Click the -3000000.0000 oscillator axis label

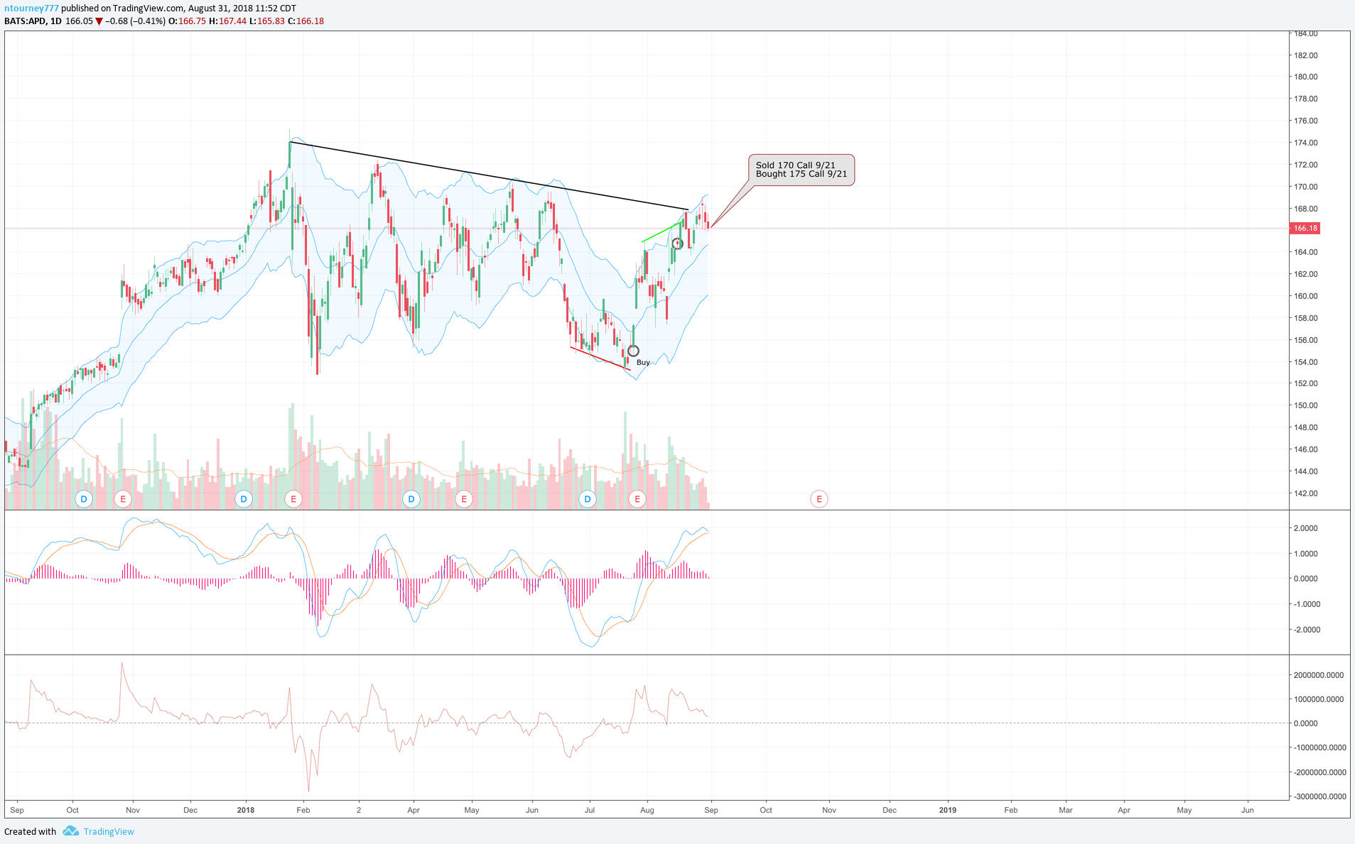[1319, 796]
